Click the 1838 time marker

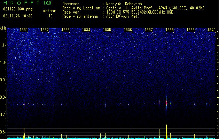pyautogui.click(x=170, y=30)
